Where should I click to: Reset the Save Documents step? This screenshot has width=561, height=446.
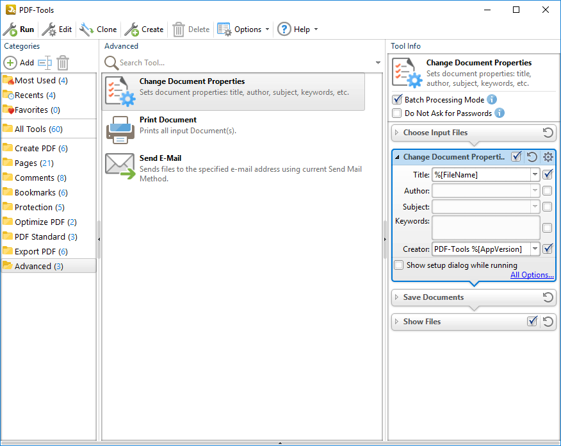548,297
